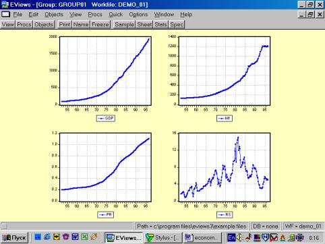This screenshot has height=244, width=325.
Task: Click the globe network tray icon
Action: (x=299, y=237)
